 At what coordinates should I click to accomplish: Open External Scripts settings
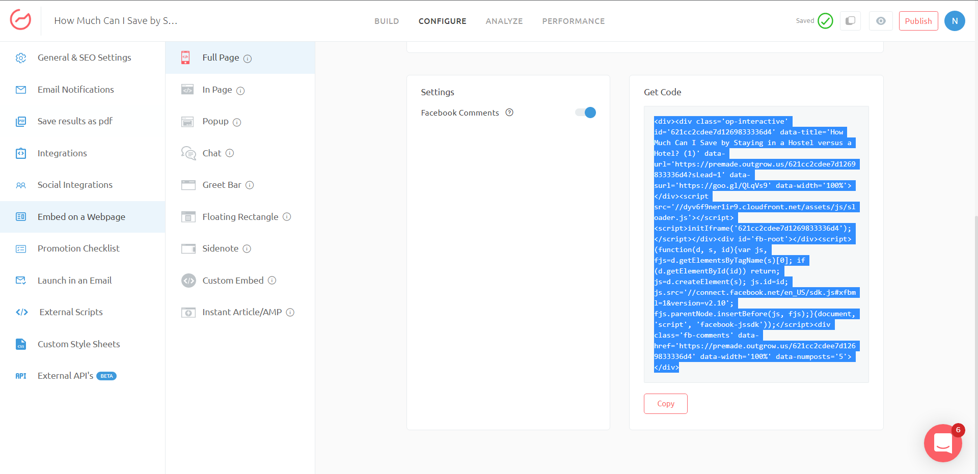click(x=83, y=312)
